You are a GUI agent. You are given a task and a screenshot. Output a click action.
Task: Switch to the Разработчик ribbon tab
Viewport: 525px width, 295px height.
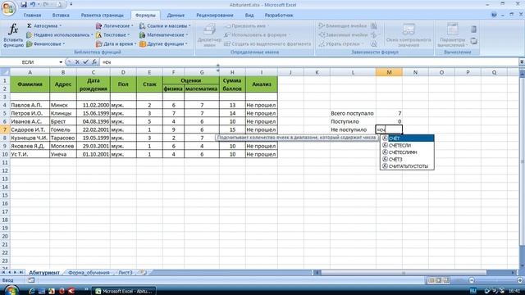click(279, 15)
